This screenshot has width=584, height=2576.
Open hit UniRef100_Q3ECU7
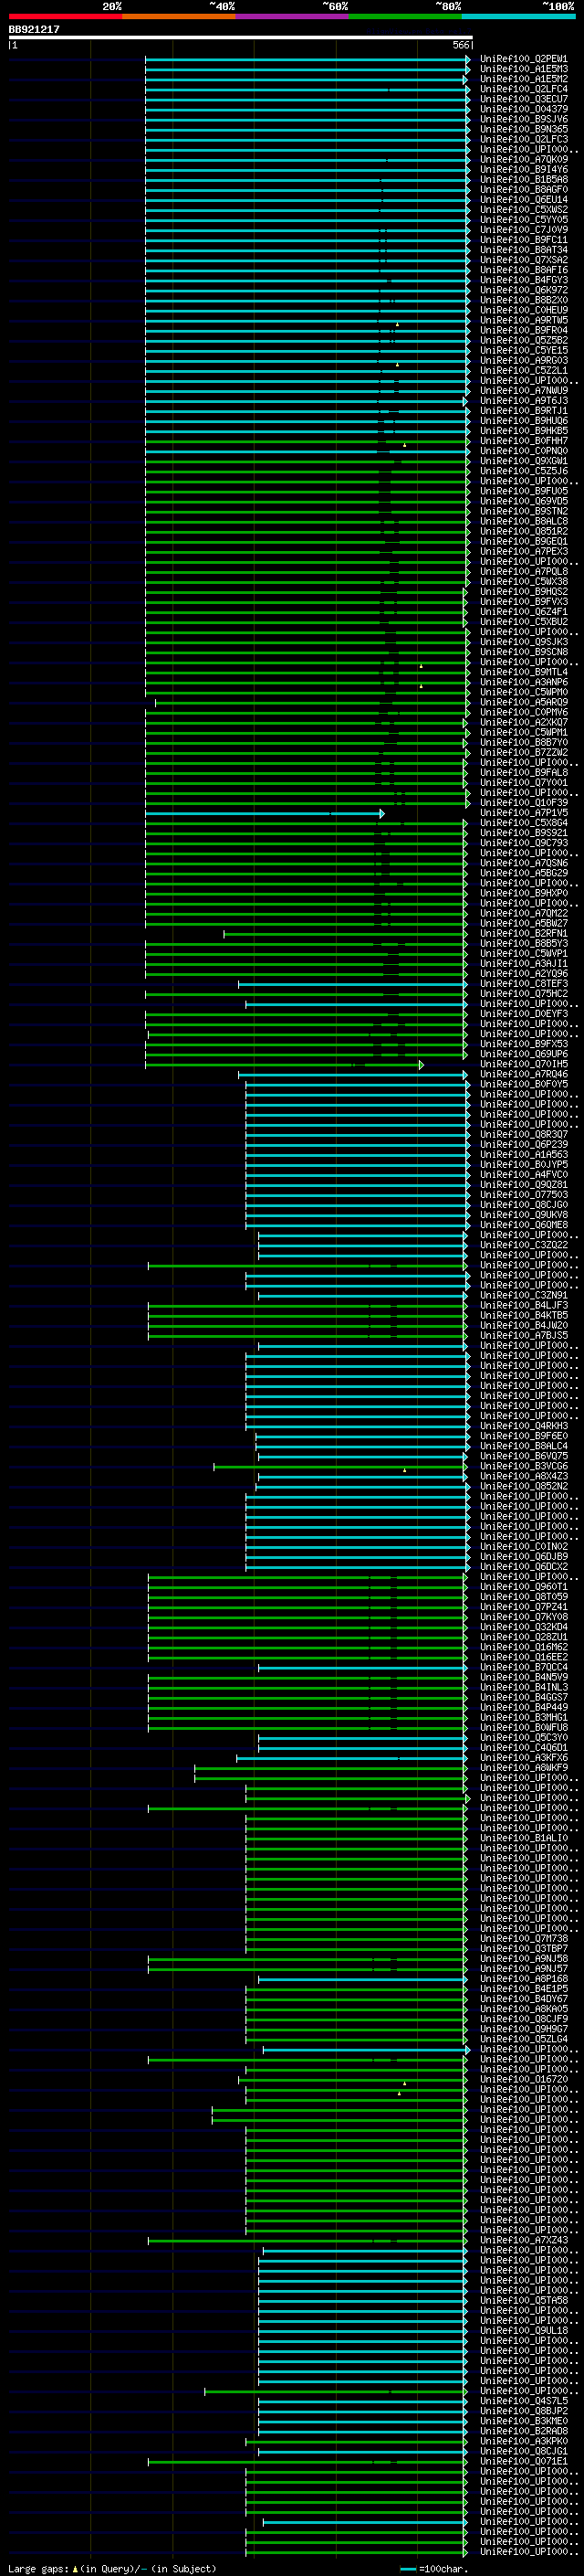pos(523,99)
